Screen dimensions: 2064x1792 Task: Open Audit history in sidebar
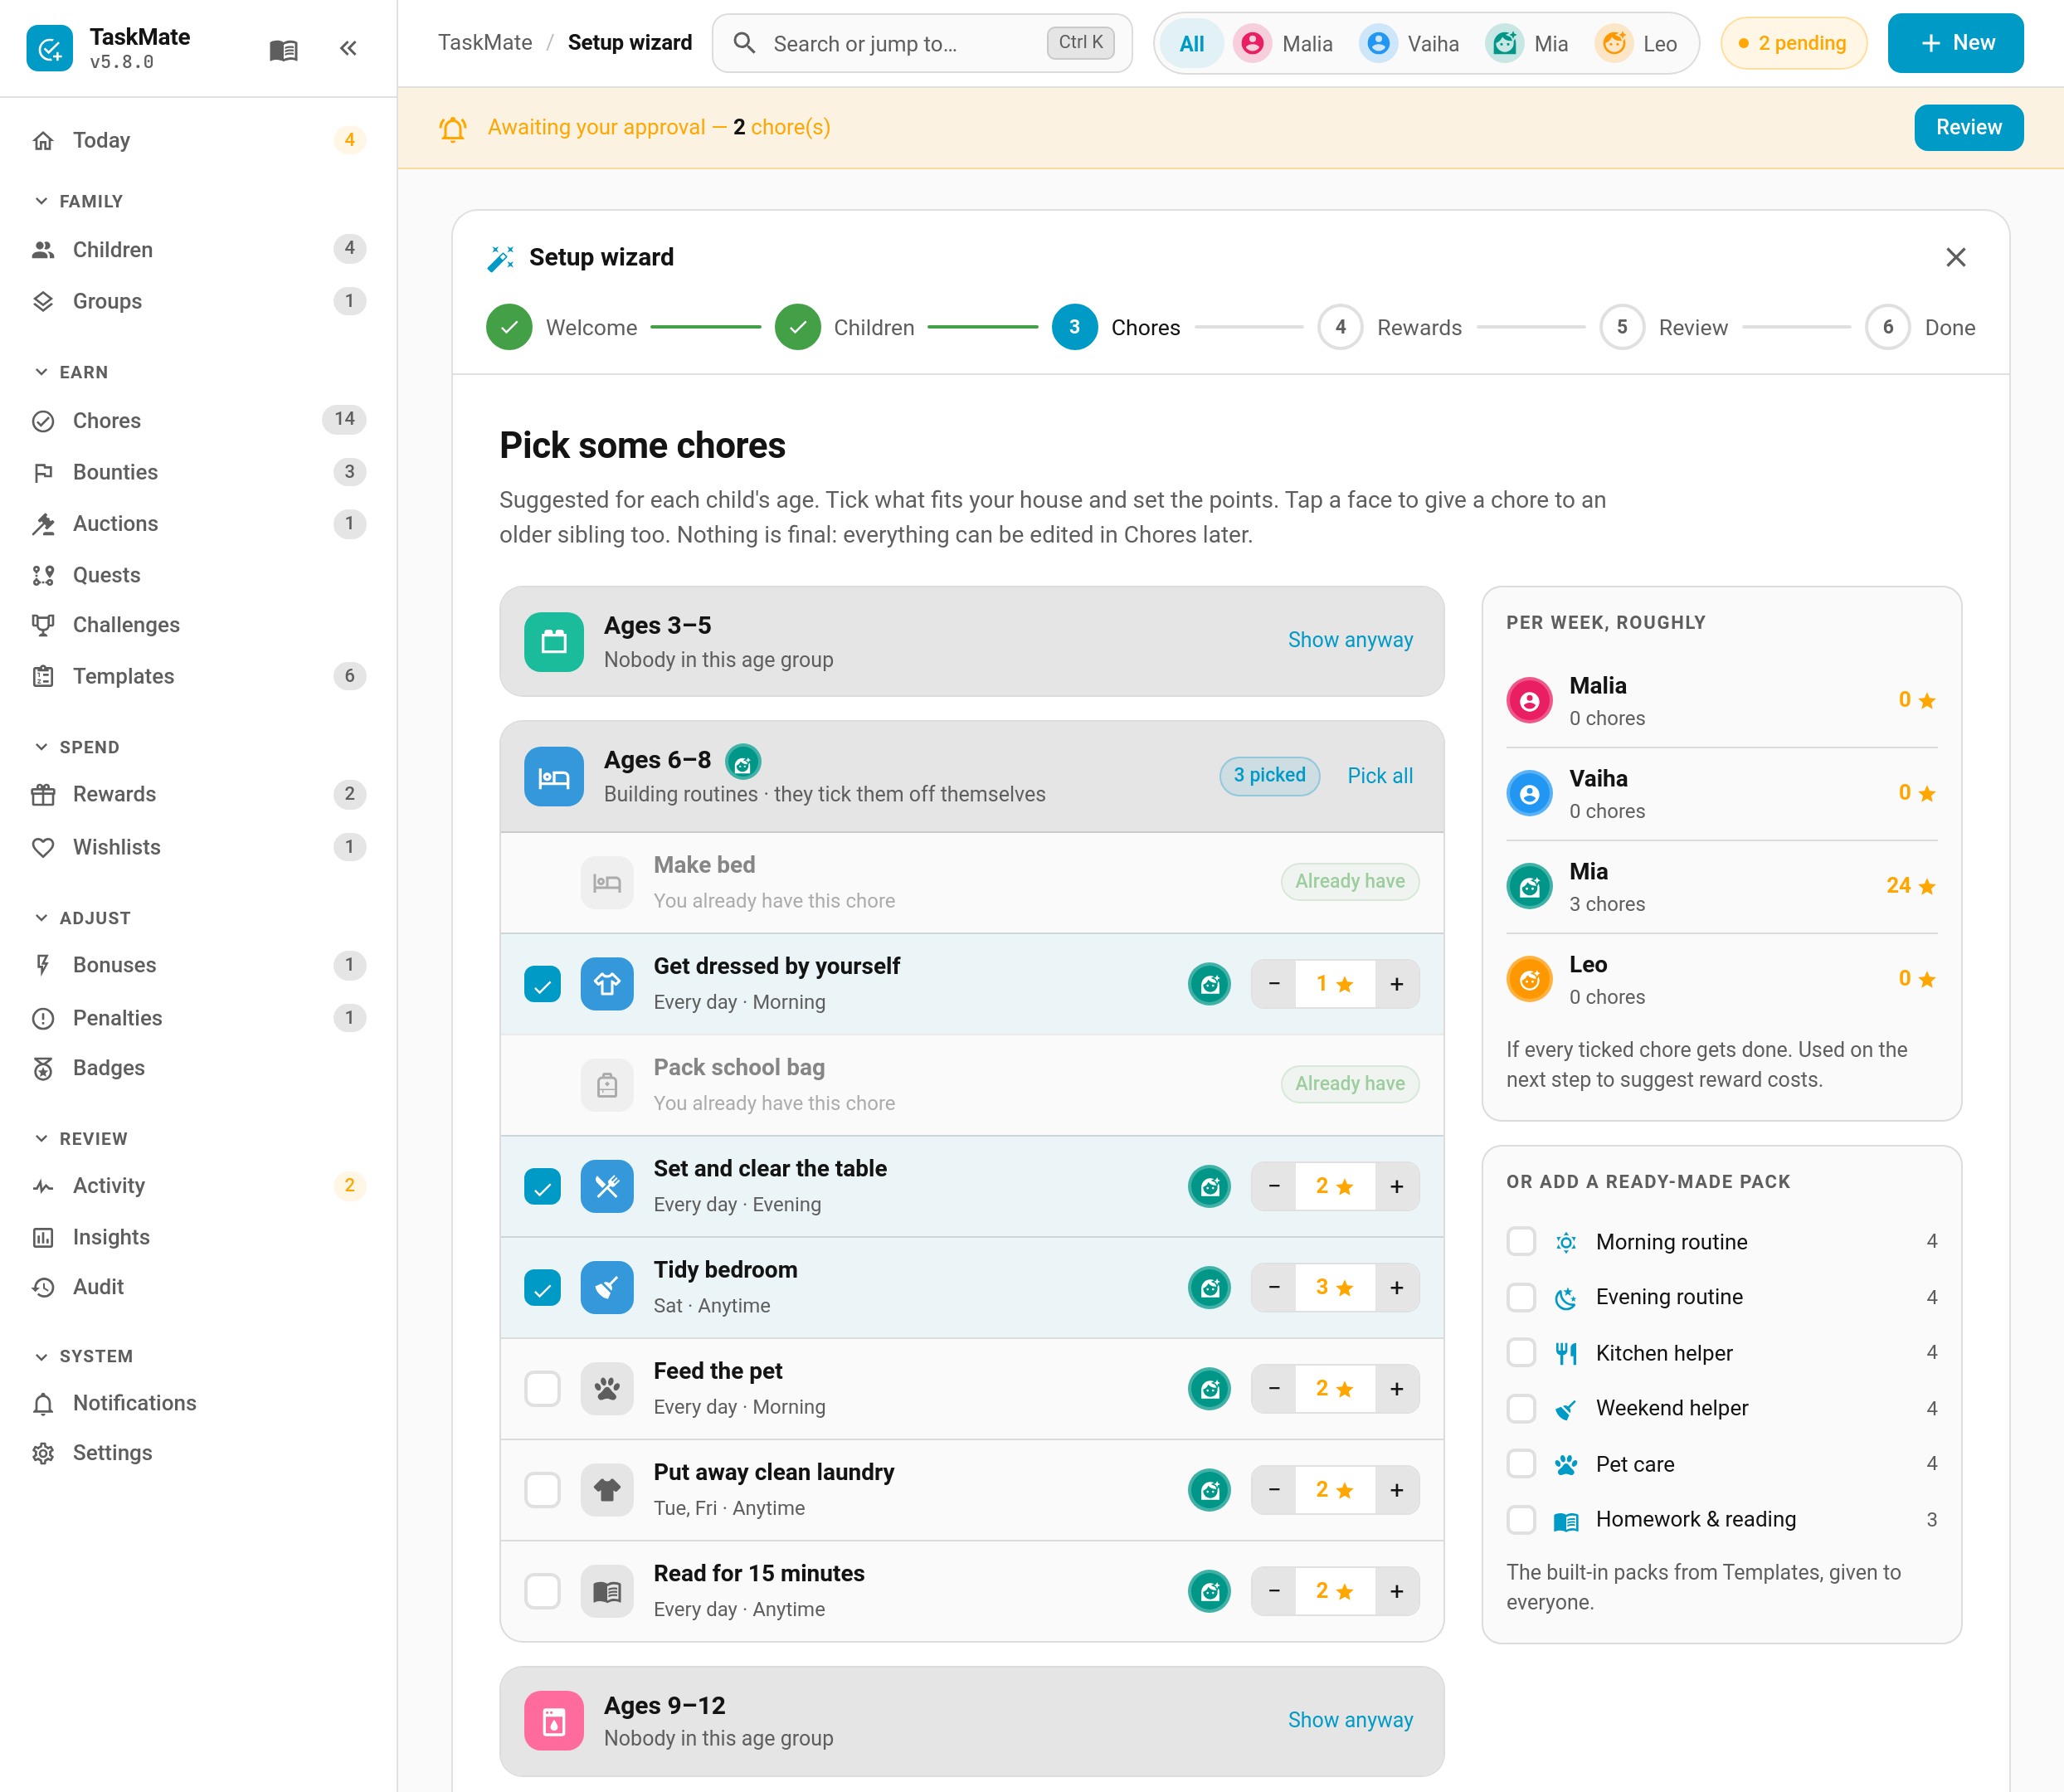pyautogui.click(x=198, y=1287)
